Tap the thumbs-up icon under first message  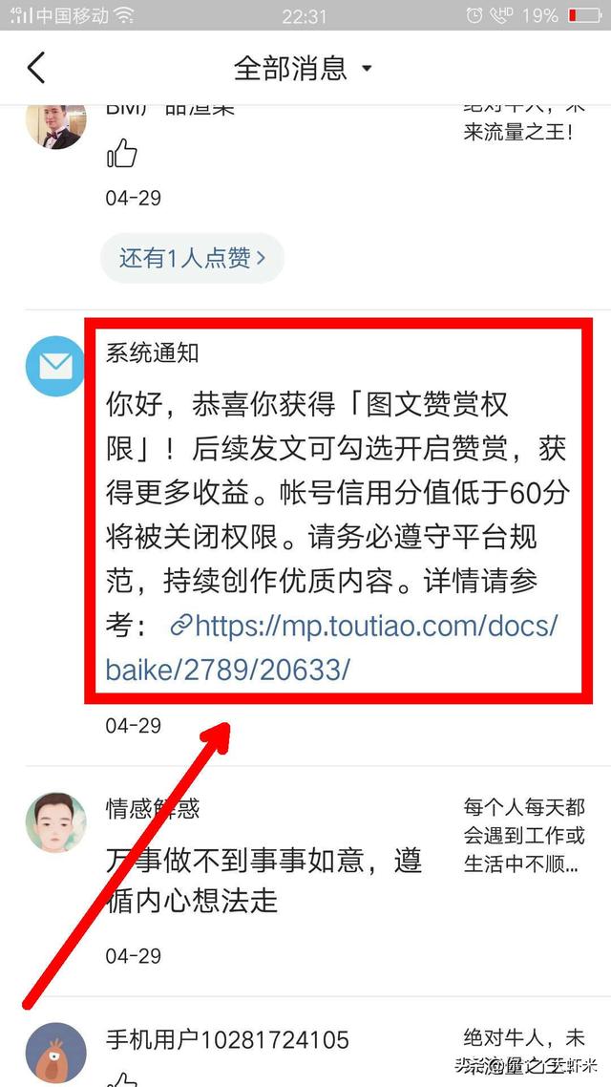(x=122, y=153)
